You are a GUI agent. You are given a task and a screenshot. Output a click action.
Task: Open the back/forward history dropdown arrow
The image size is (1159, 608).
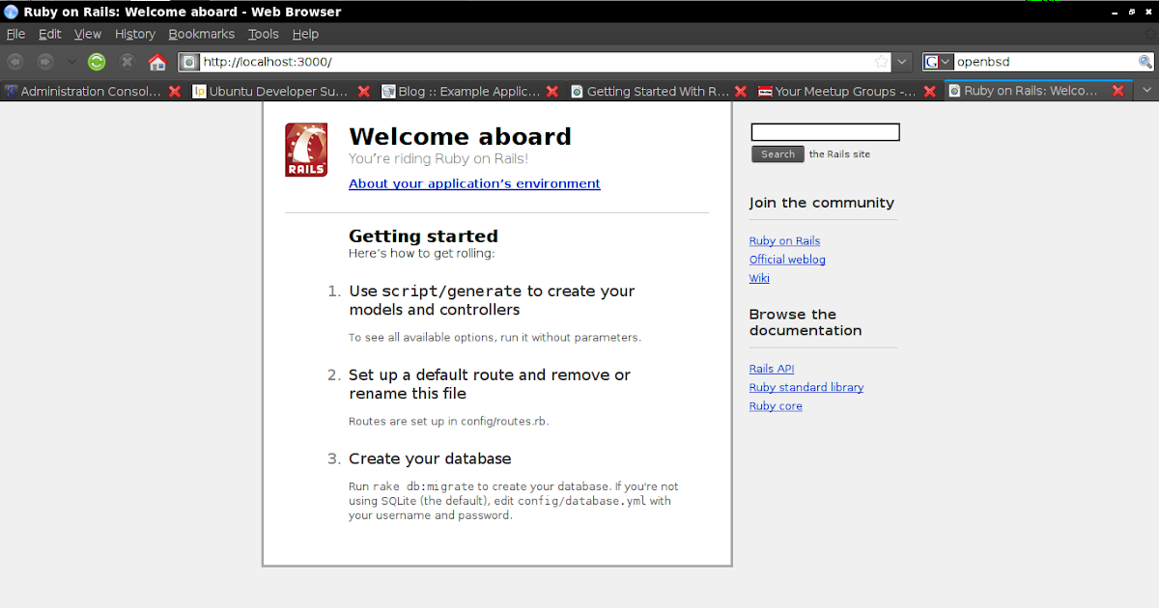click(x=71, y=62)
